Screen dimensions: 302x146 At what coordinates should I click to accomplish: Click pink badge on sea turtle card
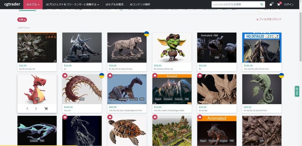(110, 117)
